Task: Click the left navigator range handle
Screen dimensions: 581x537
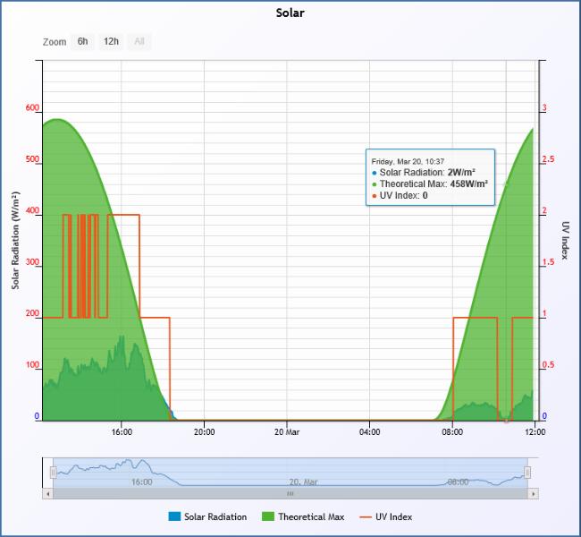Action: pos(53,472)
